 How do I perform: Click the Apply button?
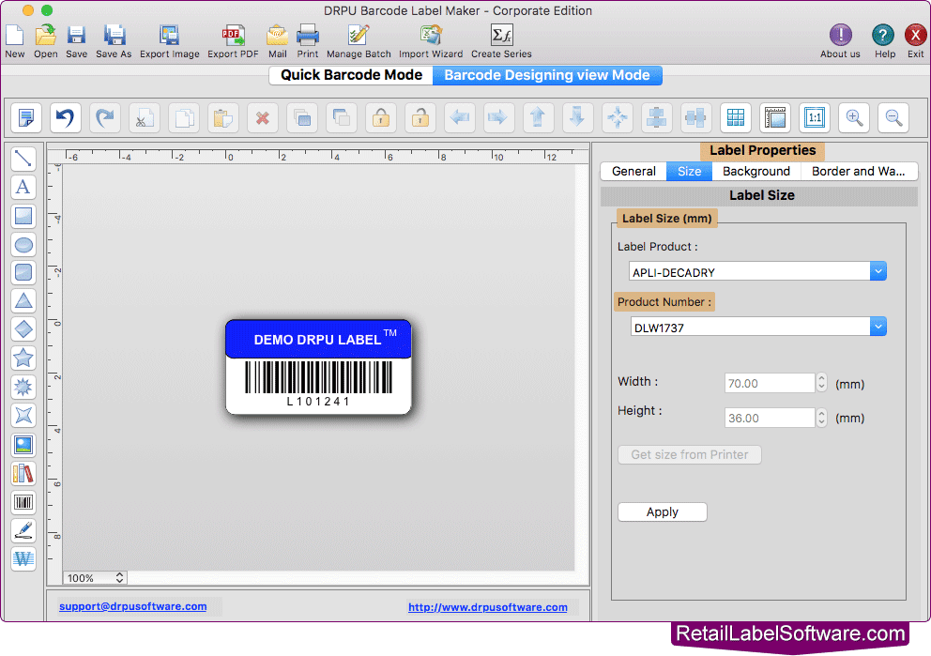click(663, 511)
